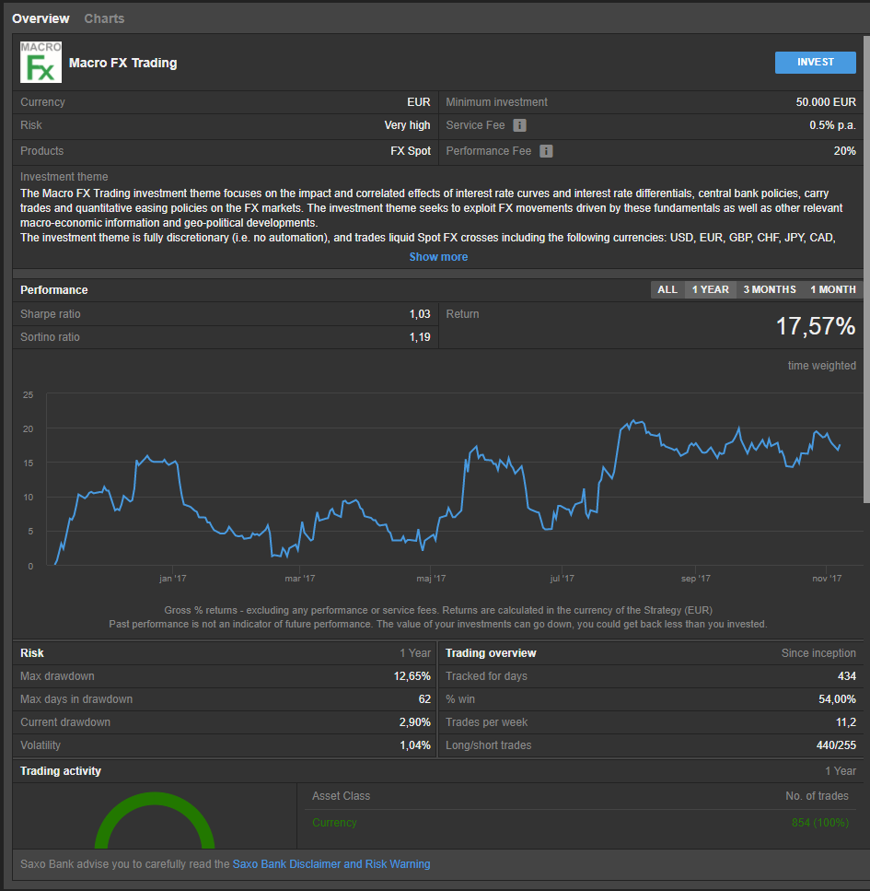Viewport: 870px width, 891px height.
Task: Click the 17,57% return value
Action: pos(816,326)
